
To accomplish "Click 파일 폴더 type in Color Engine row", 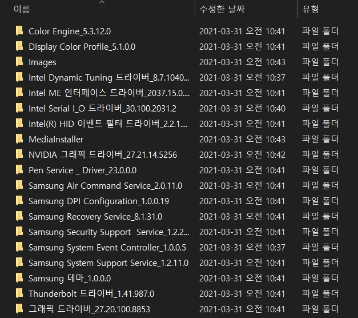I will (x=320, y=31).
